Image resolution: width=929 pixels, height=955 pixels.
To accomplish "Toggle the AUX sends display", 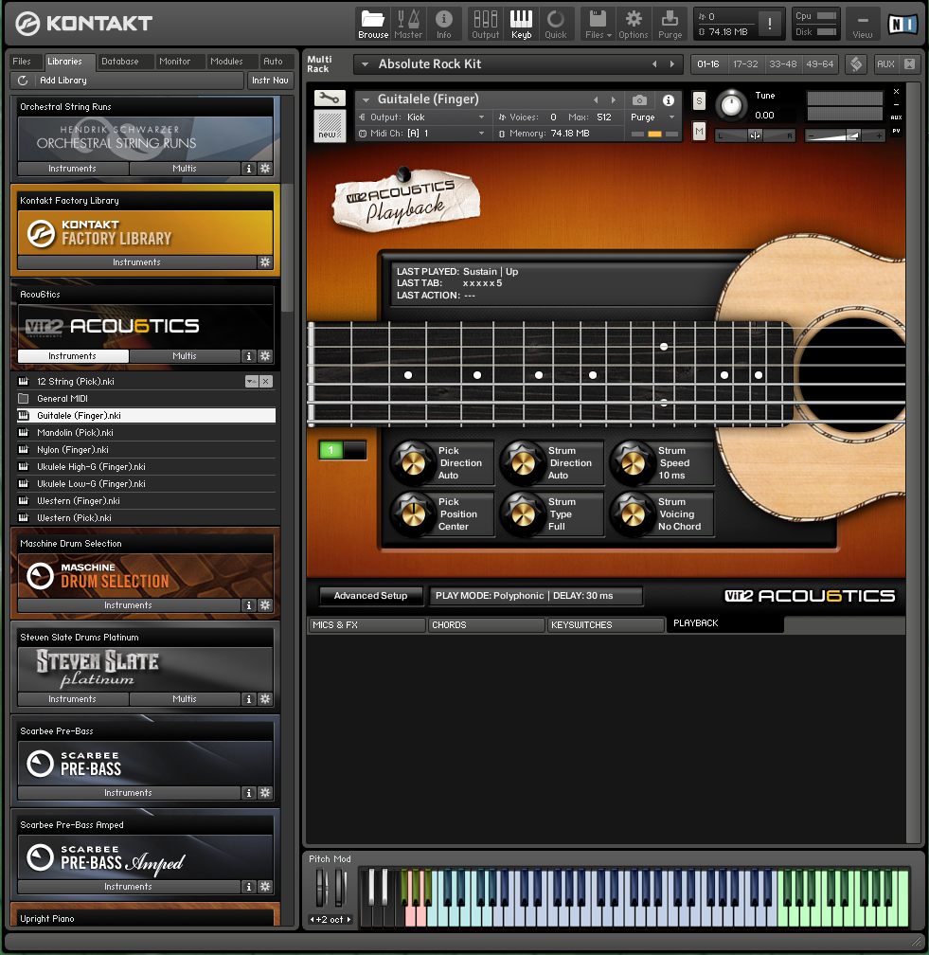I will point(885,64).
